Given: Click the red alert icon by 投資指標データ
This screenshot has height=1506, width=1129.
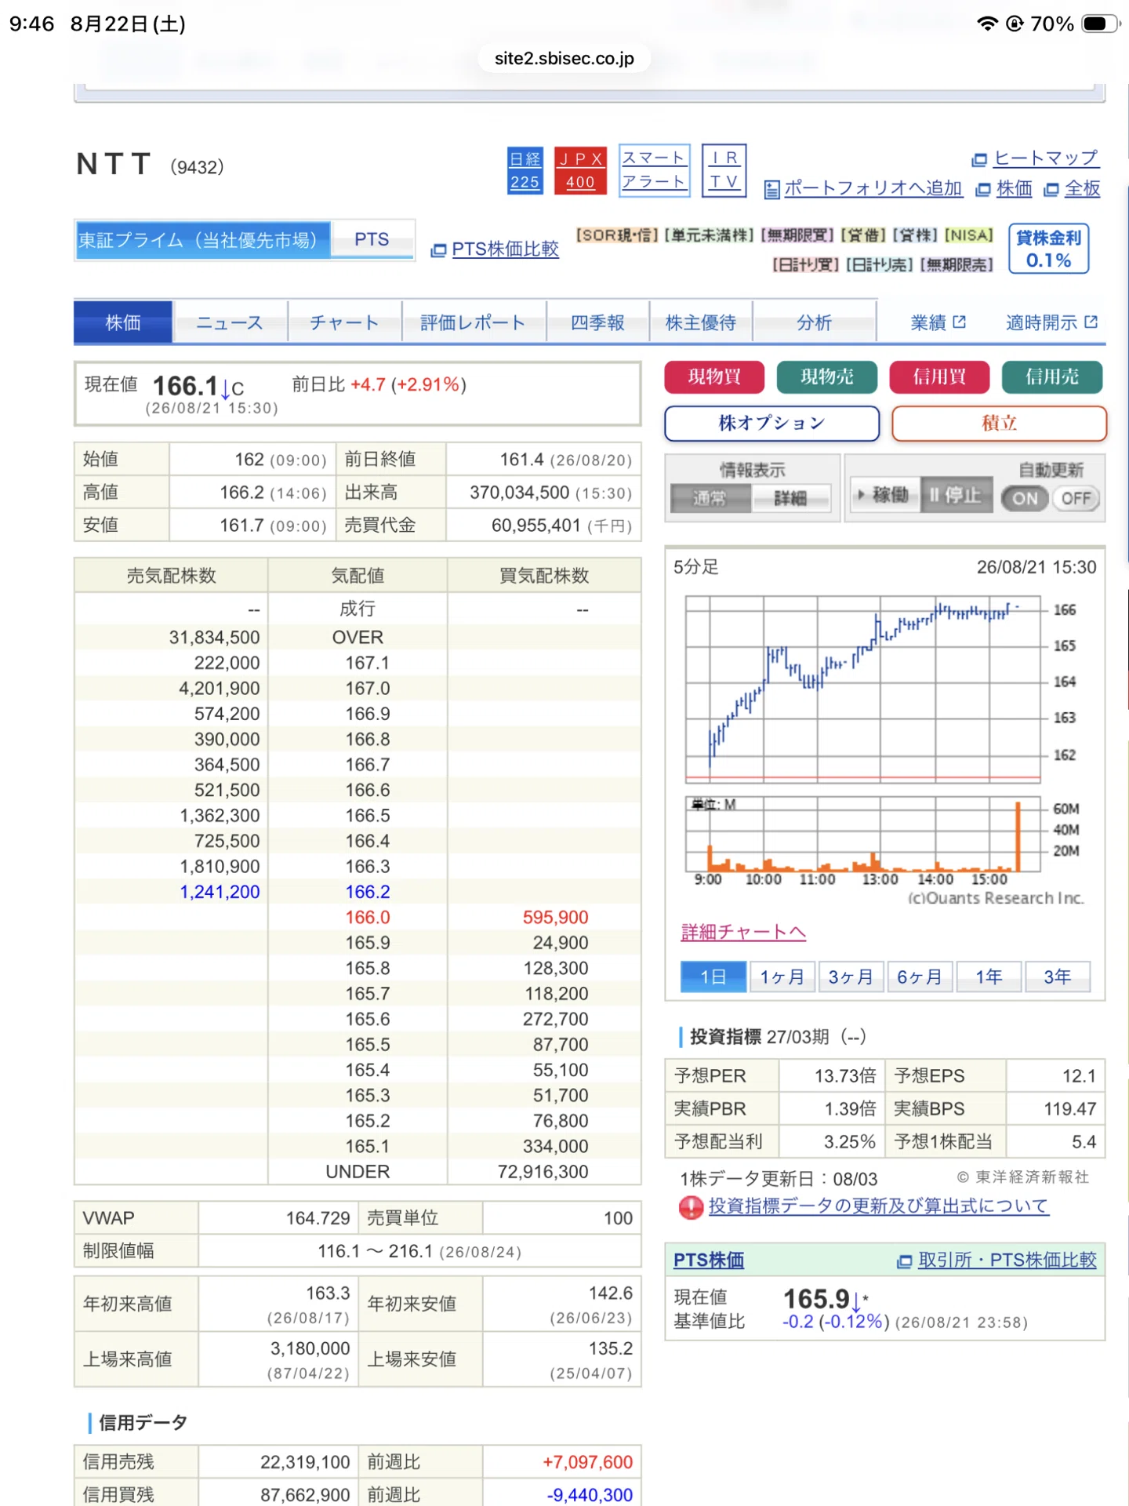Looking at the screenshot, I should 691,1208.
